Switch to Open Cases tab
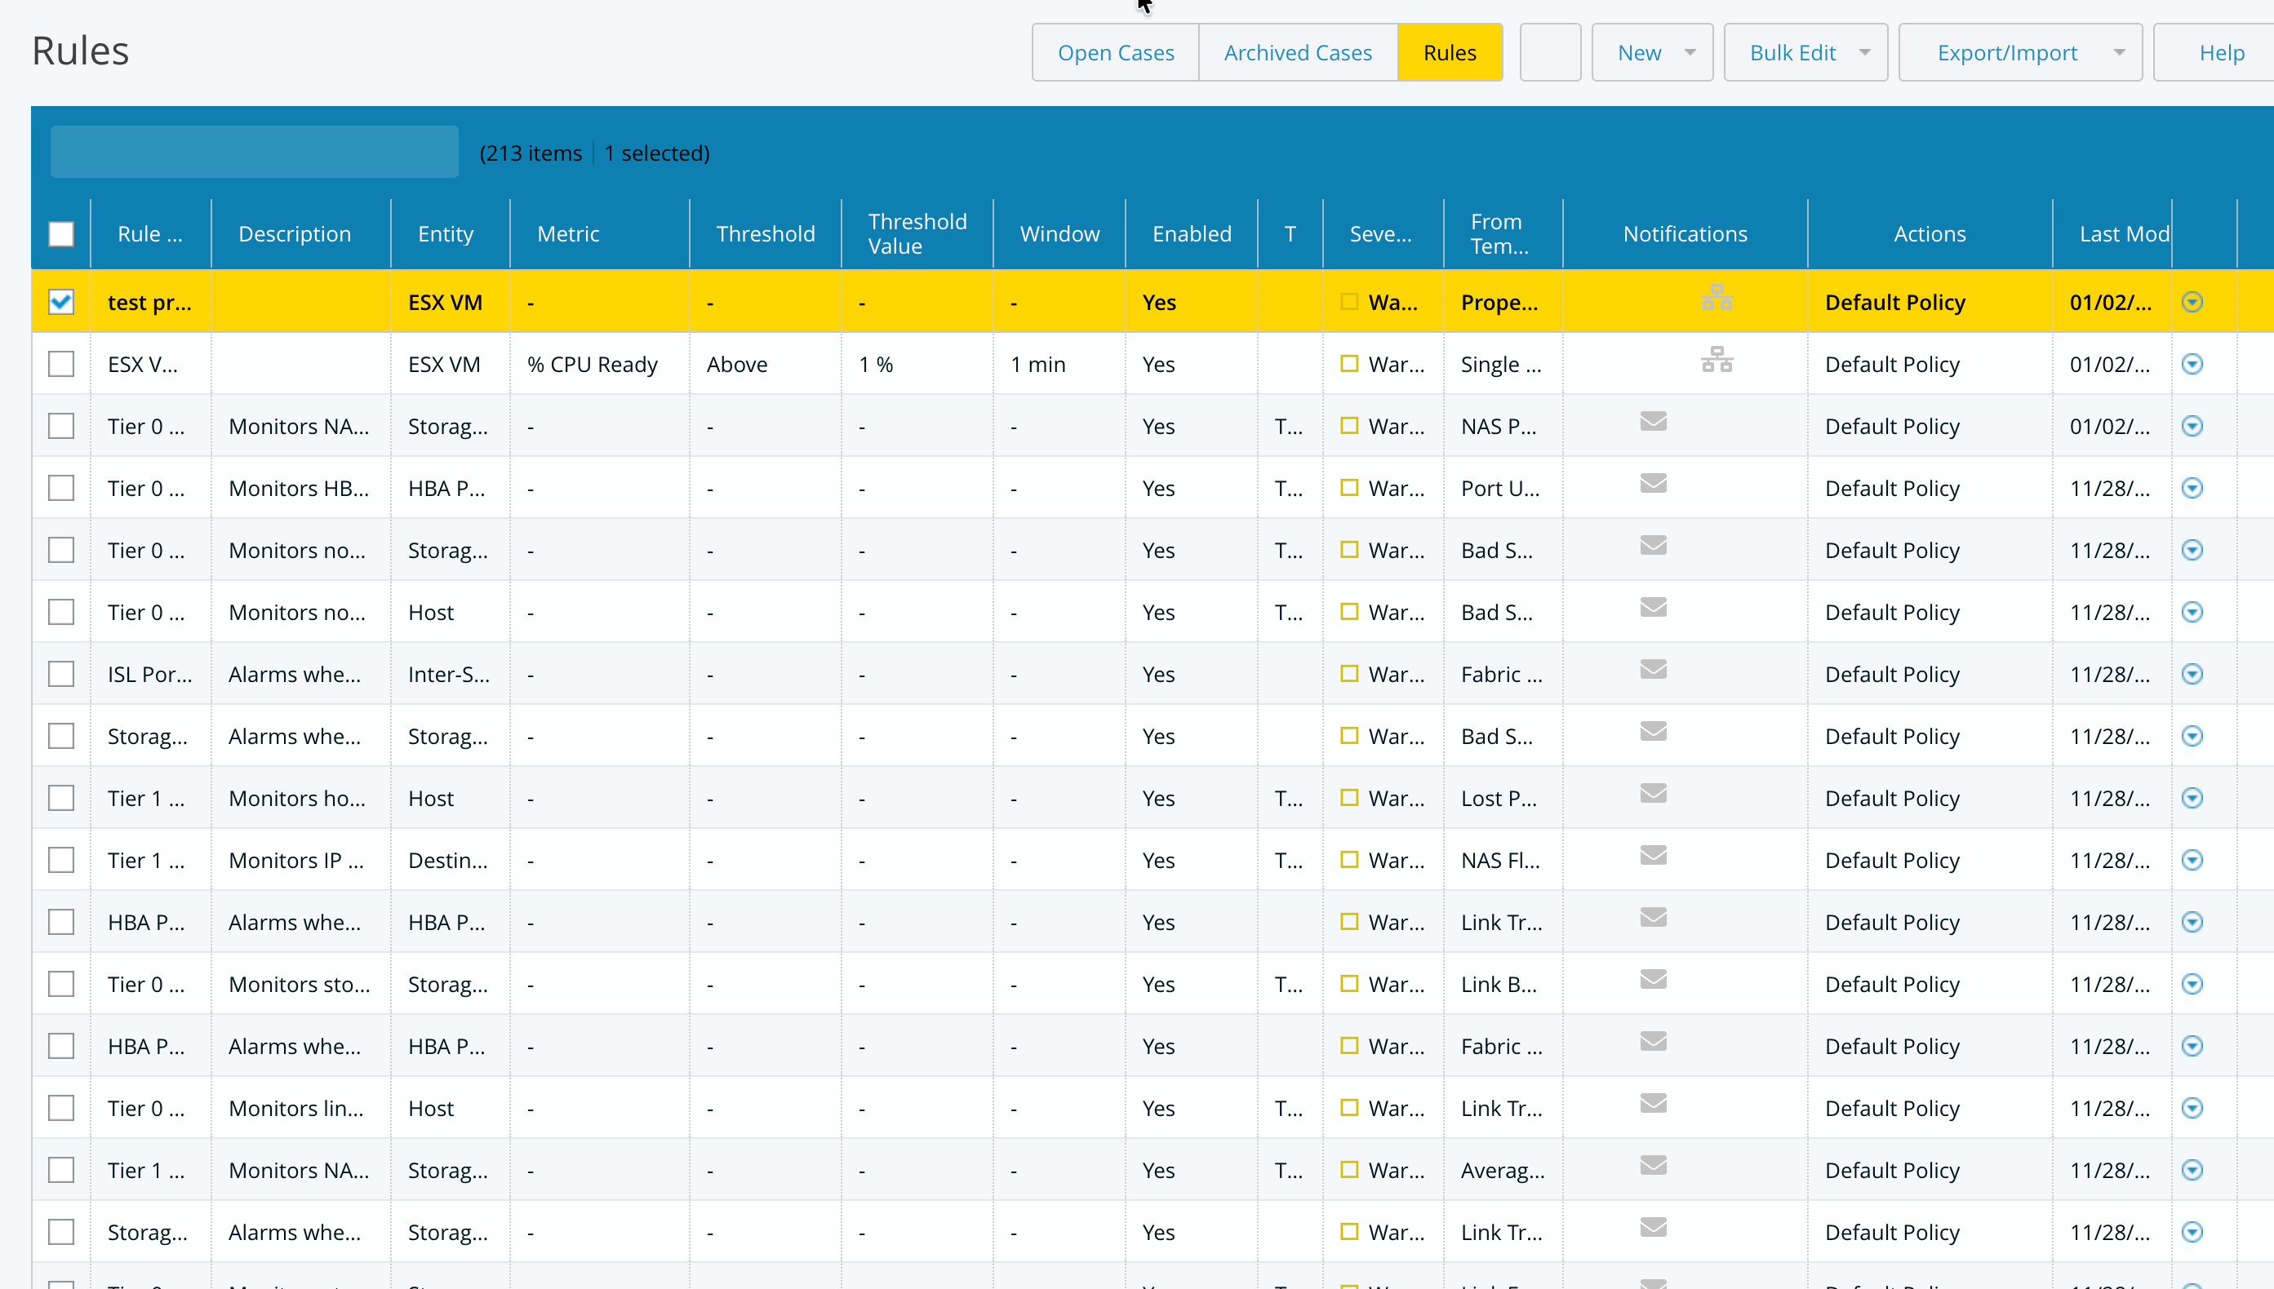 coord(1115,53)
